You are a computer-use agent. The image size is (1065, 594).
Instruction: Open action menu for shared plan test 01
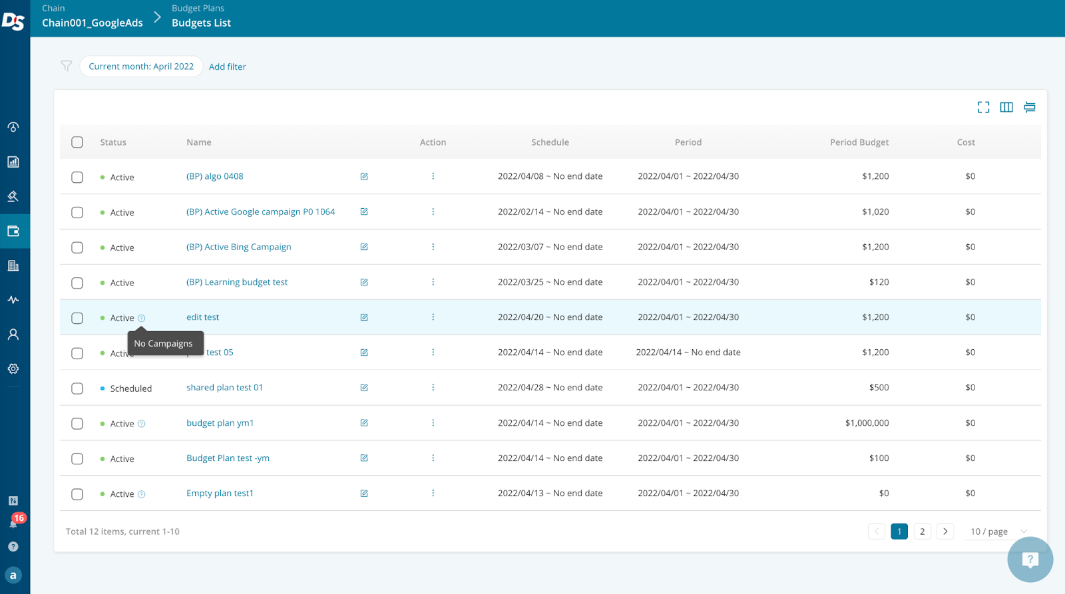coord(433,387)
